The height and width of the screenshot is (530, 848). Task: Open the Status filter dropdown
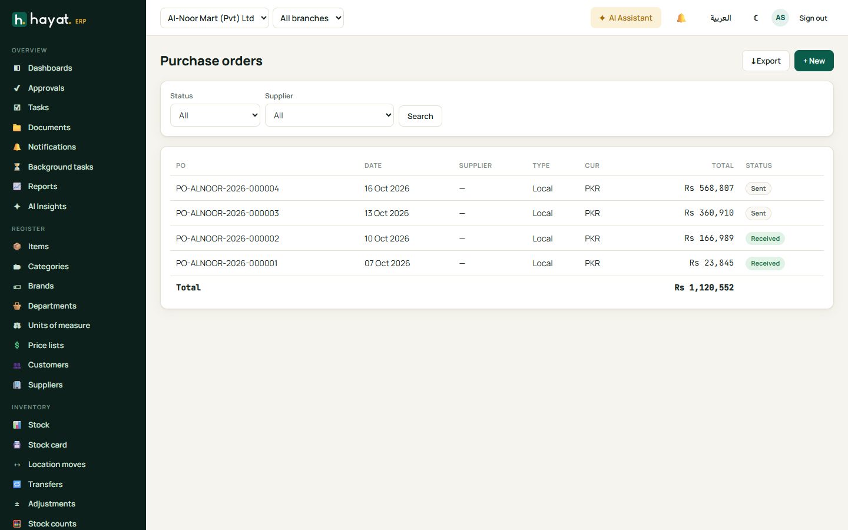click(x=215, y=115)
